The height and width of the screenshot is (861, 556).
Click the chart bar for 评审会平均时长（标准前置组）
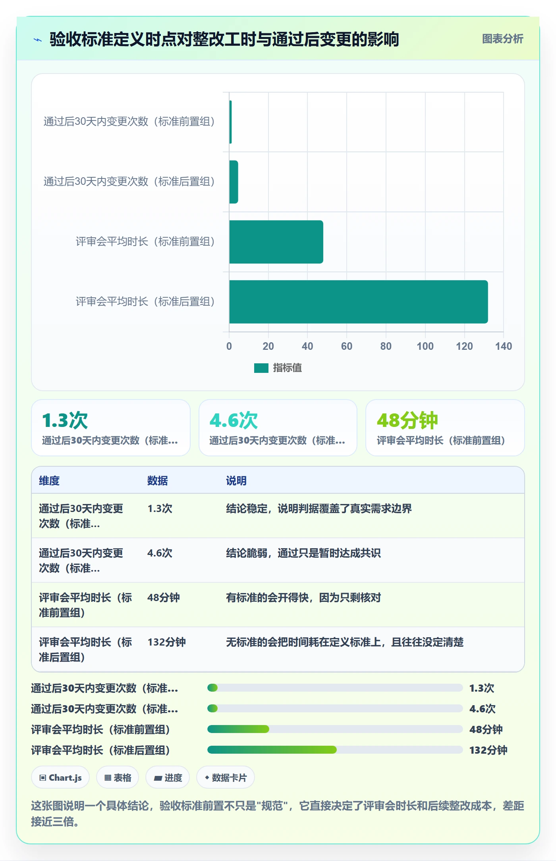(x=276, y=242)
